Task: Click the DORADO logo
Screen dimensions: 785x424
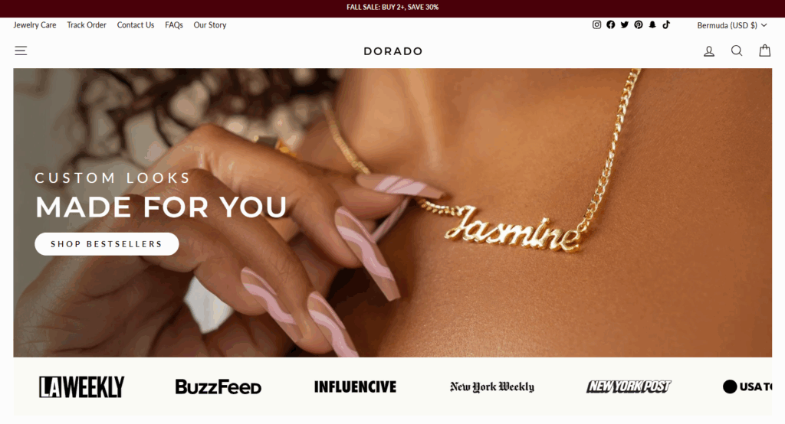Action: [393, 51]
